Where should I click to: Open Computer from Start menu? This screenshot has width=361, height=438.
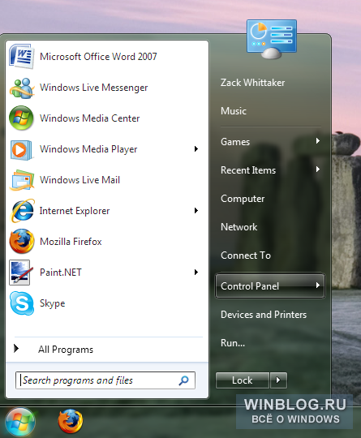point(243,199)
